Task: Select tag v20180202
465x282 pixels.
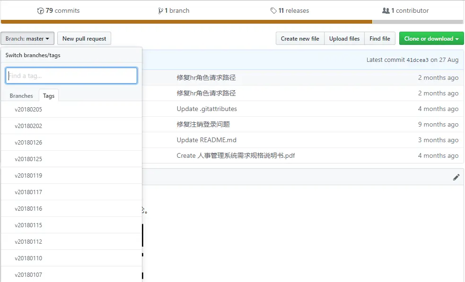Action: tap(71, 126)
